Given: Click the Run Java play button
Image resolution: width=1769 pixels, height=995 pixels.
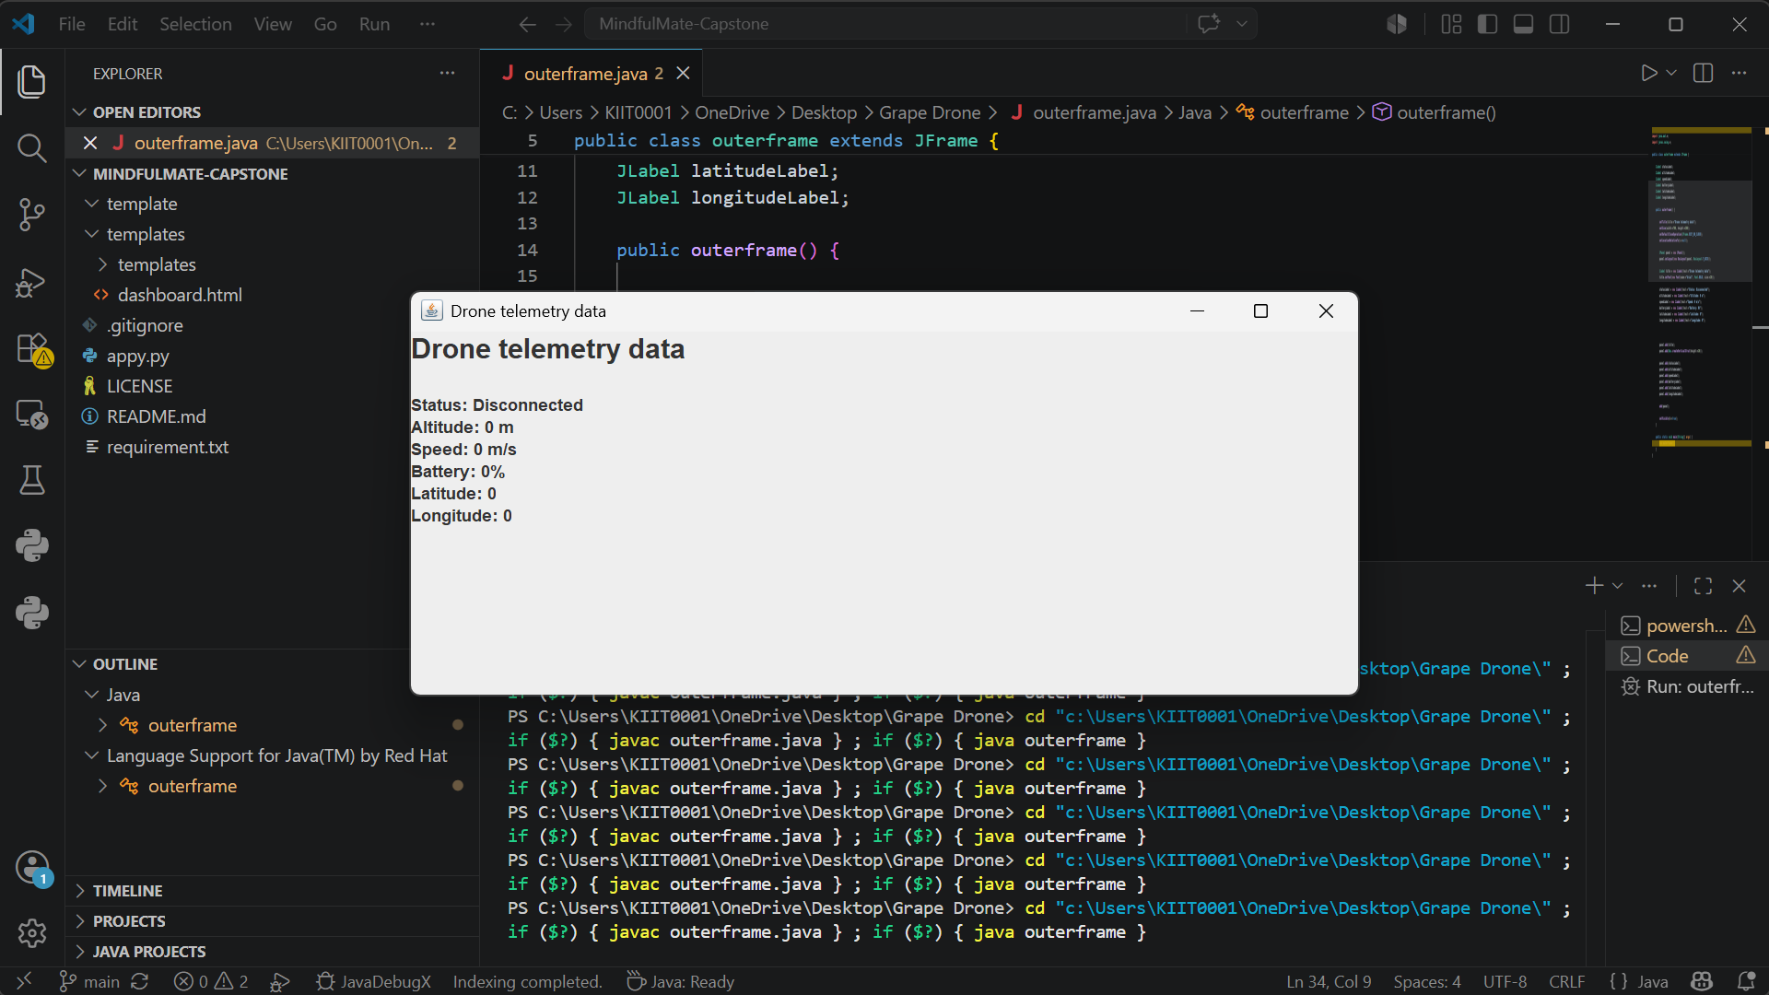Looking at the screenshot, I should pyautogui.click(x=1648, y=73).
